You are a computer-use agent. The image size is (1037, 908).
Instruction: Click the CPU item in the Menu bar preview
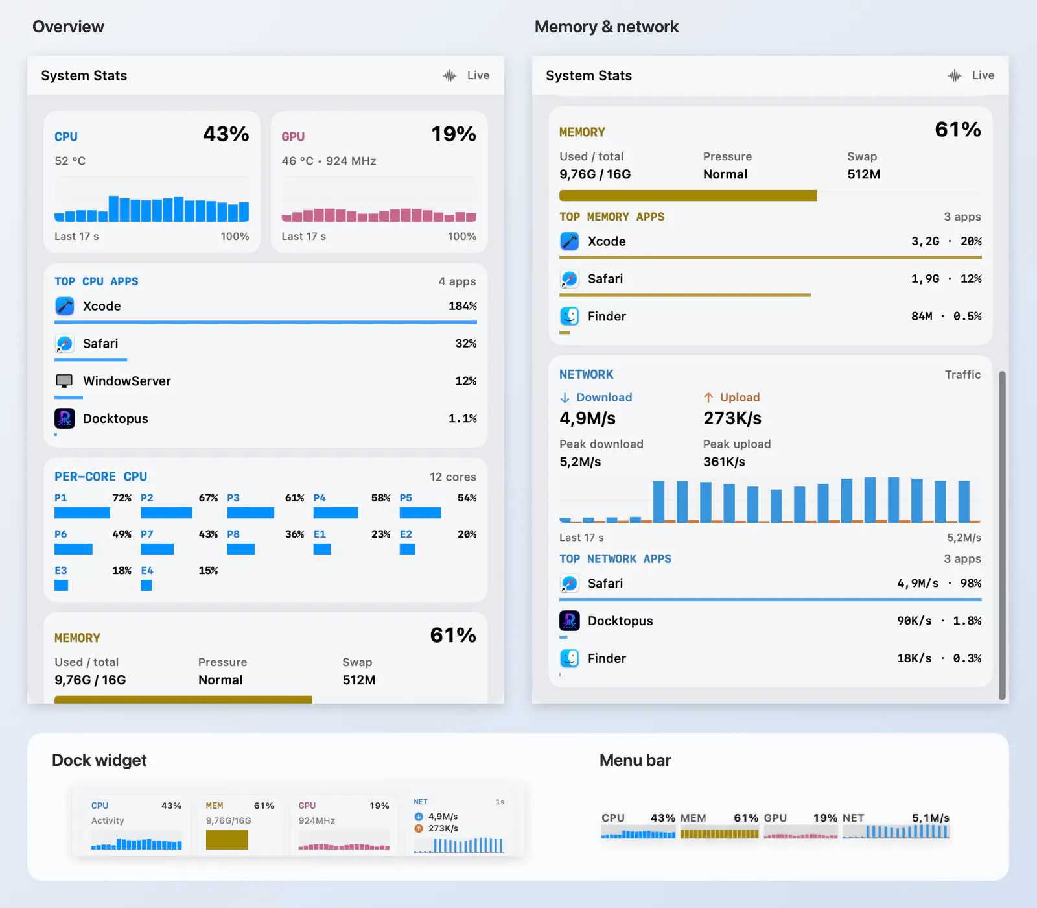(638, 826)
